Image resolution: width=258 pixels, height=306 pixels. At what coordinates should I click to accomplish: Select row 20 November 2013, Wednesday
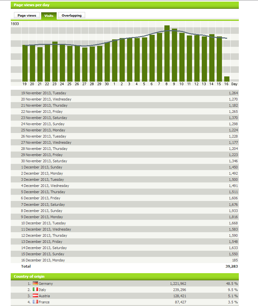coord(124,99)
